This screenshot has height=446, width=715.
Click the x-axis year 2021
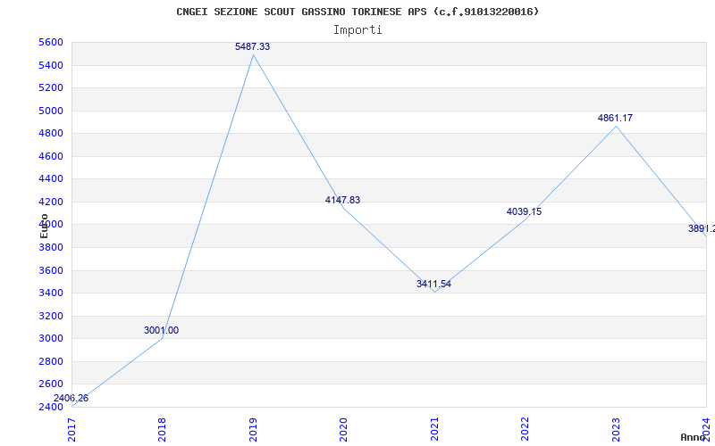point(434,429)
